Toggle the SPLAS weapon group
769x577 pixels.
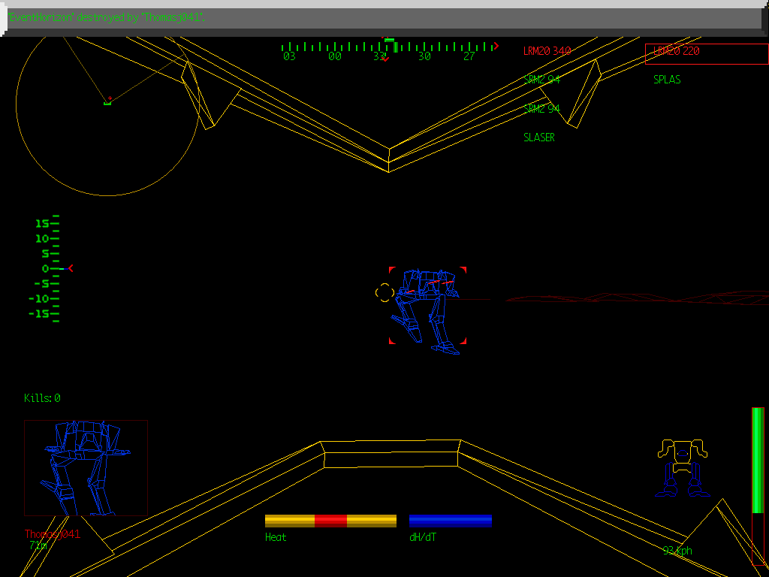[x=665, y=78]
